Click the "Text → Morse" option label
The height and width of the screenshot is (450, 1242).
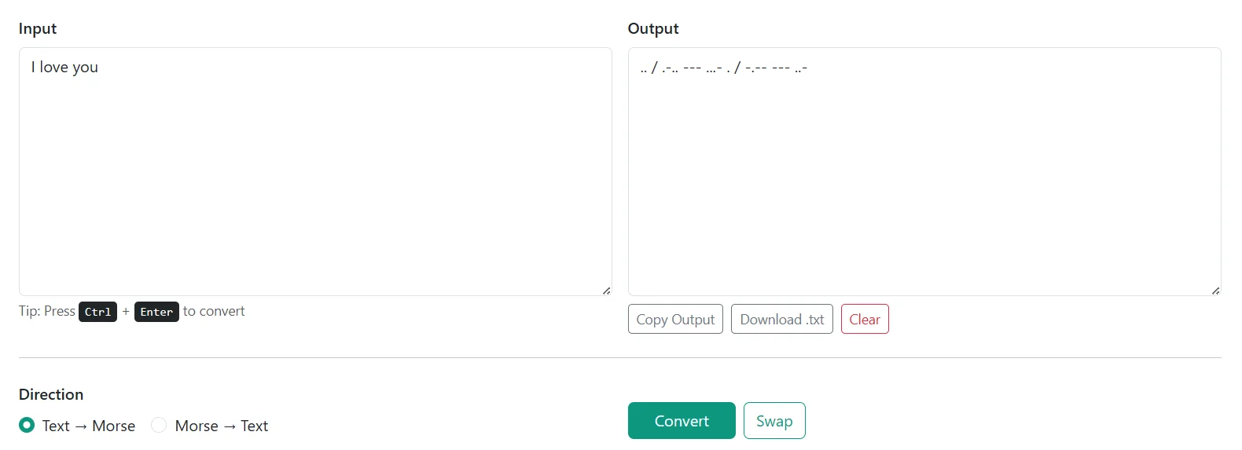89,426
